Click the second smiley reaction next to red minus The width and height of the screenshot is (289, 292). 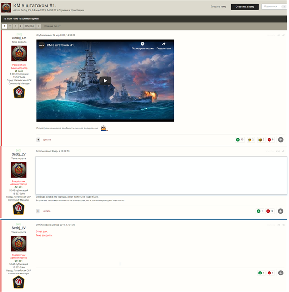pos(261,140)
